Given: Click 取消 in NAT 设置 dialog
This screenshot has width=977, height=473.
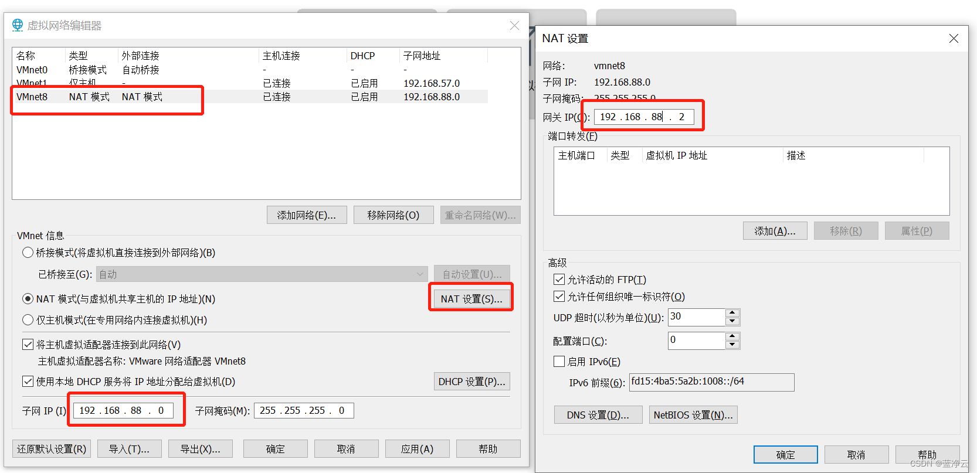Looking at the screenshot, I should [857, 455].
